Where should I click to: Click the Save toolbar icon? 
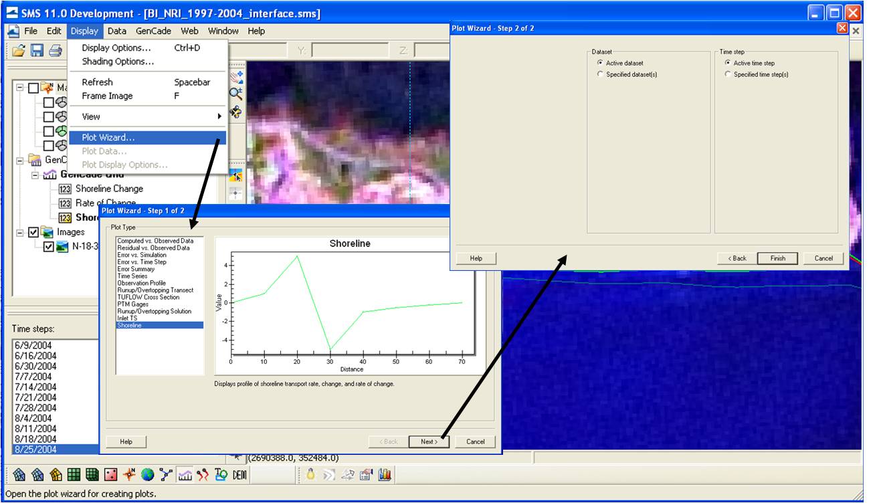click(x=37, y=50)
